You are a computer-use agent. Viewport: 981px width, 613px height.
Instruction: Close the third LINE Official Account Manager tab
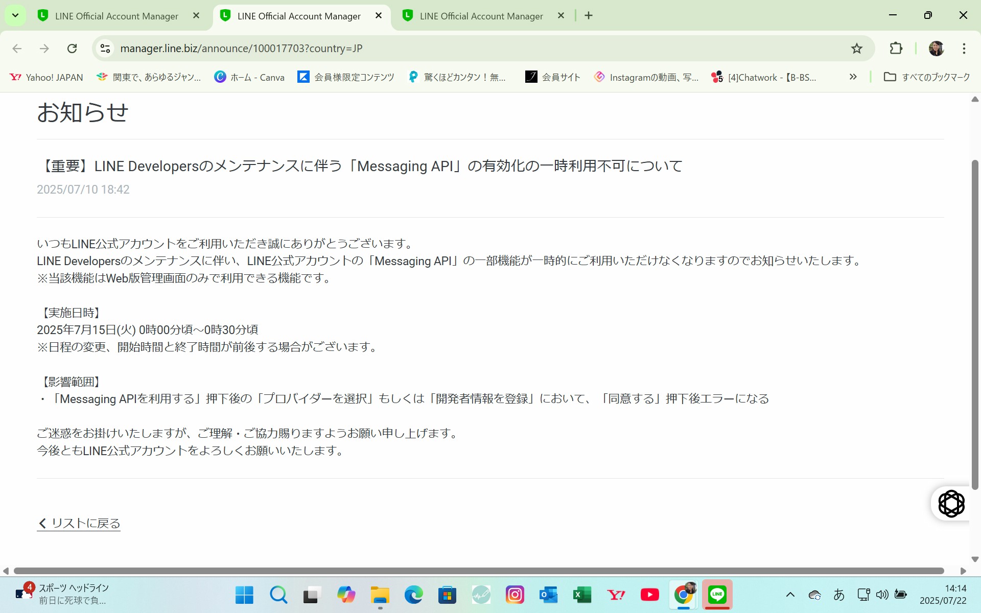[561, 16]
